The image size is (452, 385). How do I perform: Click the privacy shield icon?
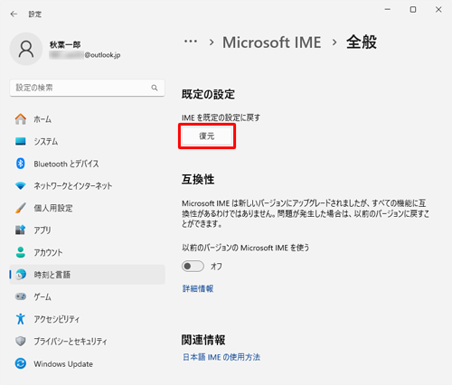pos(21,342)
